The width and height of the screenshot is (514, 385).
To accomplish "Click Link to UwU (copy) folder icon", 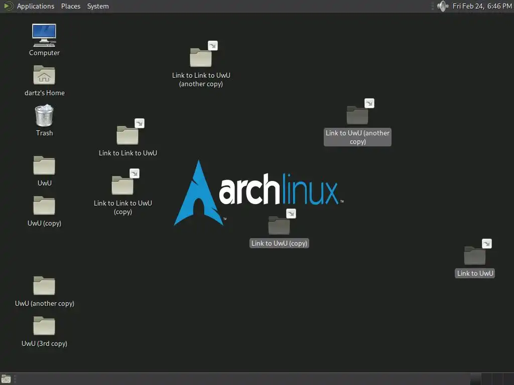I will click(x=279, y=225).
